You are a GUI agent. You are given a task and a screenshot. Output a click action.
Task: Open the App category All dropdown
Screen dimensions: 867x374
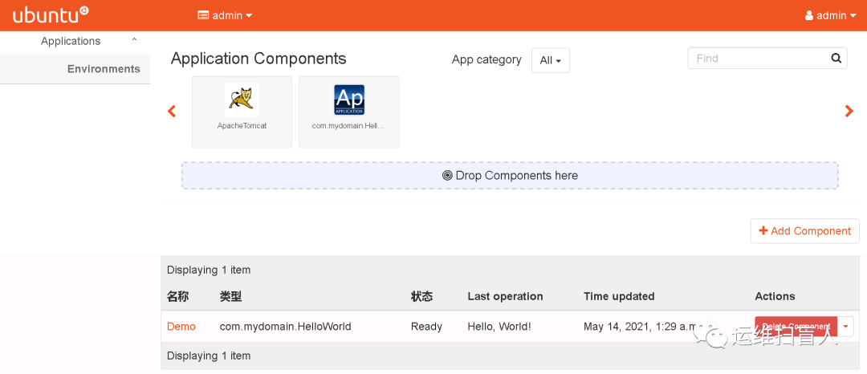[x=551, y=60]
